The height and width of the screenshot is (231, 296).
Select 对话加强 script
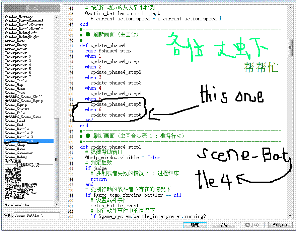coord(13,161)
